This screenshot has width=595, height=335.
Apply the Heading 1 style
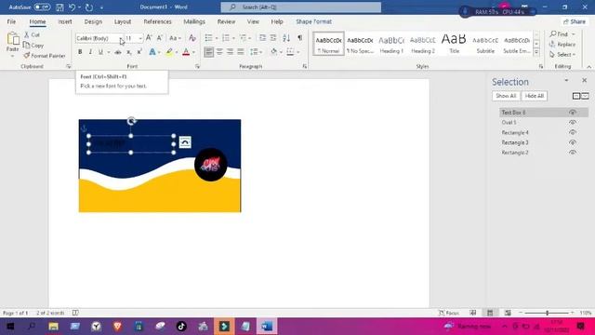(391, 44)
